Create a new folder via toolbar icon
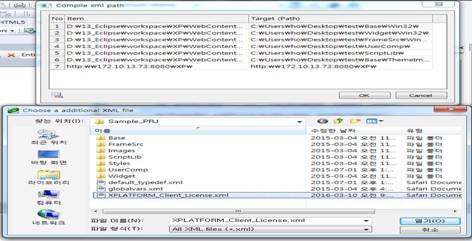Image resolution: width=472 pixels, height=241 pixels. coord(357,121)
